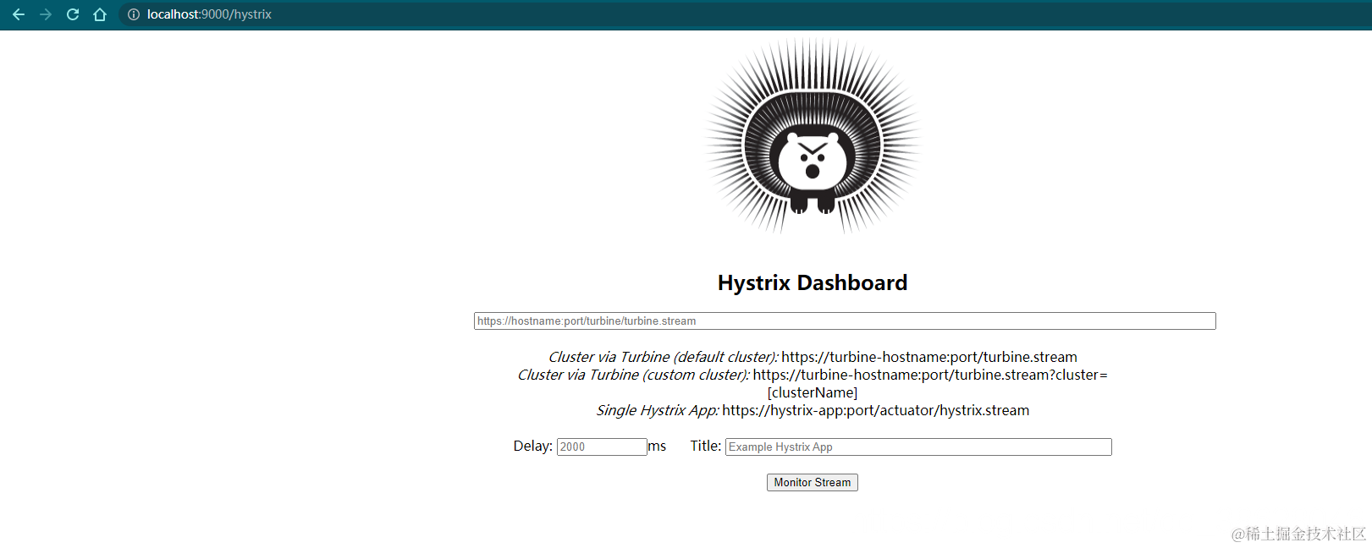The width and height of the screenshot is (1372, 548).
Task: Click URL https://hystrix-app:port/actuator/hystrix.stream
Action: coord(876,410)
